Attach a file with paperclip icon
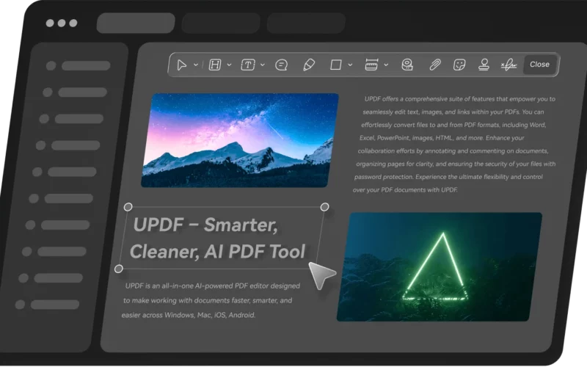Viewport: 587px width, 367px height. pyautogui.click(x=434, y=65)
